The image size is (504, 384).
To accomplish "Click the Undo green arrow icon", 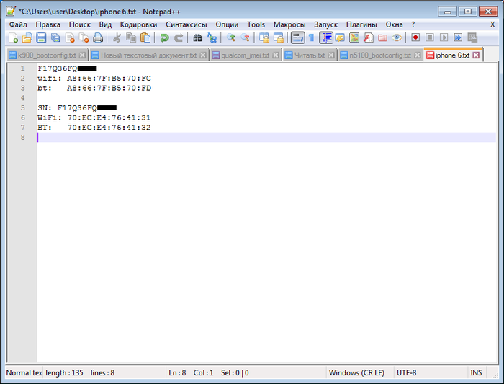I will click(x=164, y=37).
